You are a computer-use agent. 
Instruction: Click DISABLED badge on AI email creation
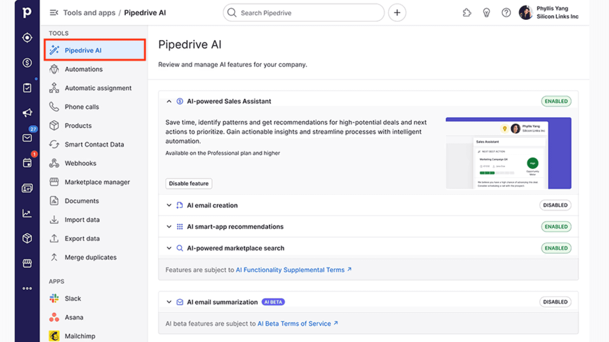[555, 205]
